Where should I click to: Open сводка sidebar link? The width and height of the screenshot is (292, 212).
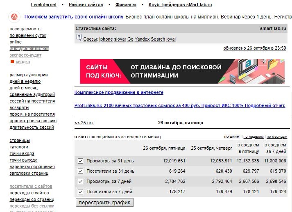23,62
